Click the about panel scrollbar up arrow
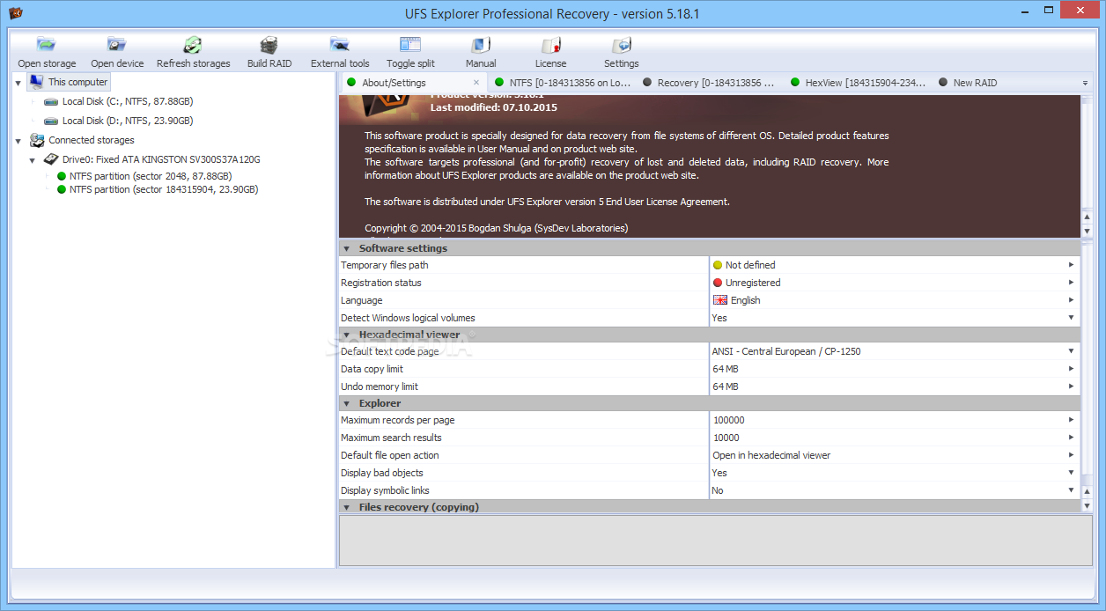 1088,216
